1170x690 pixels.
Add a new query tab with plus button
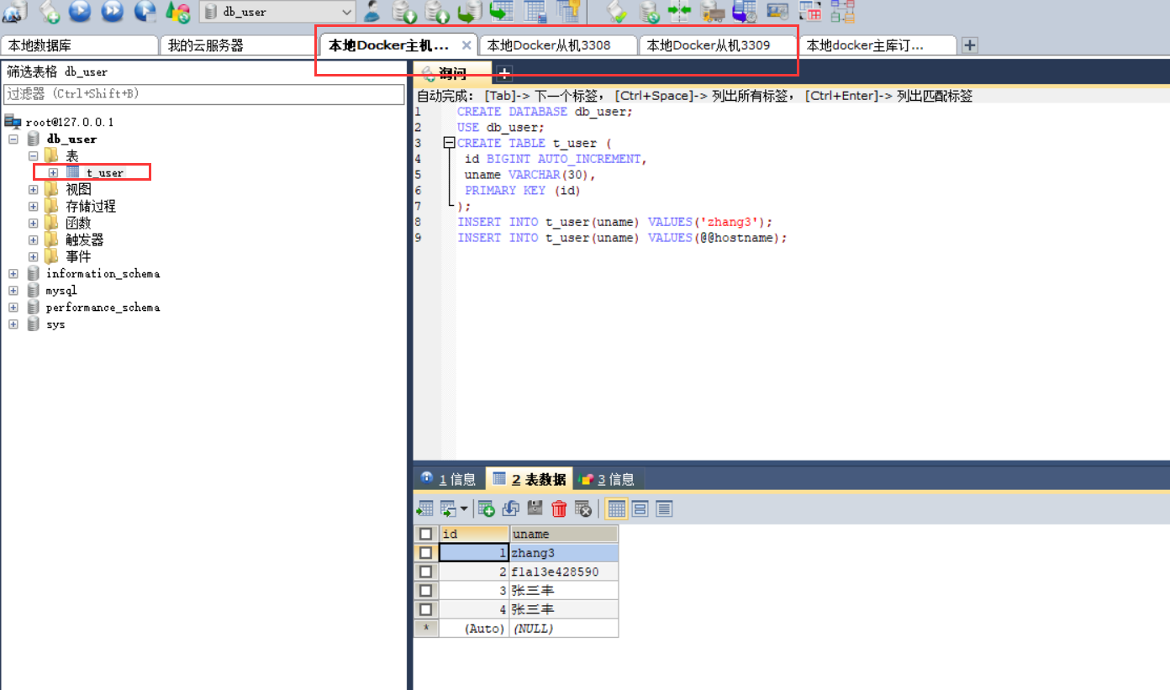point(504,73)
